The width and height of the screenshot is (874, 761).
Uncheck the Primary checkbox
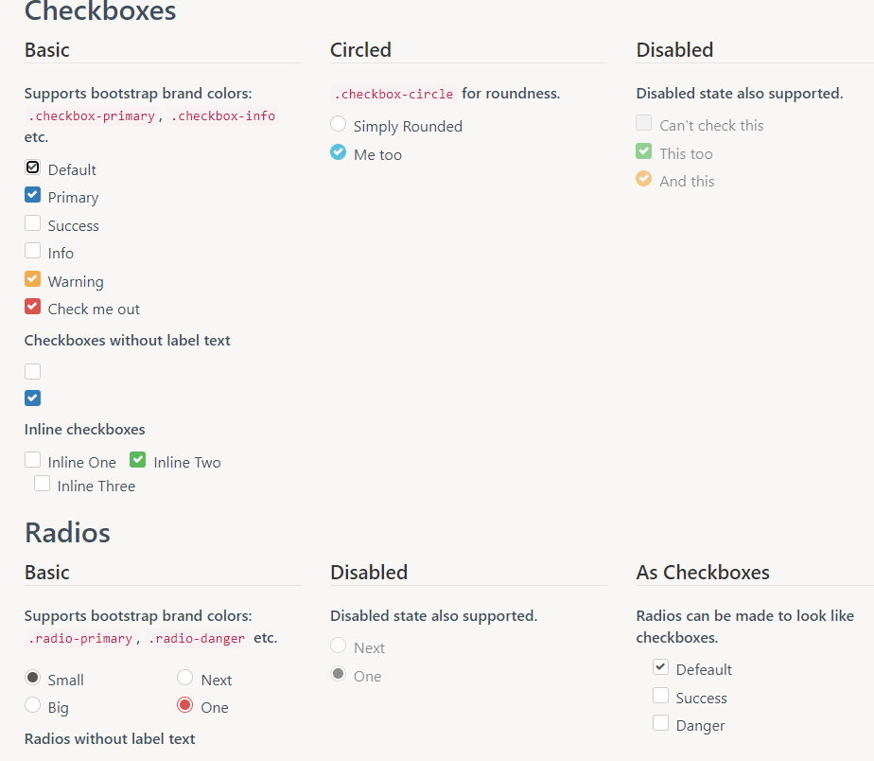coord(33,195)
